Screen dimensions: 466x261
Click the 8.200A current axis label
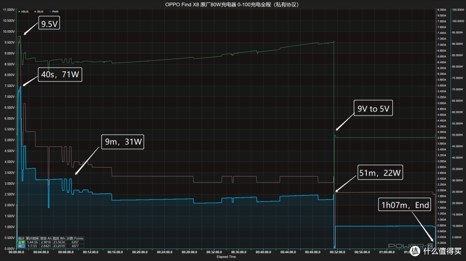click(442, 10)
